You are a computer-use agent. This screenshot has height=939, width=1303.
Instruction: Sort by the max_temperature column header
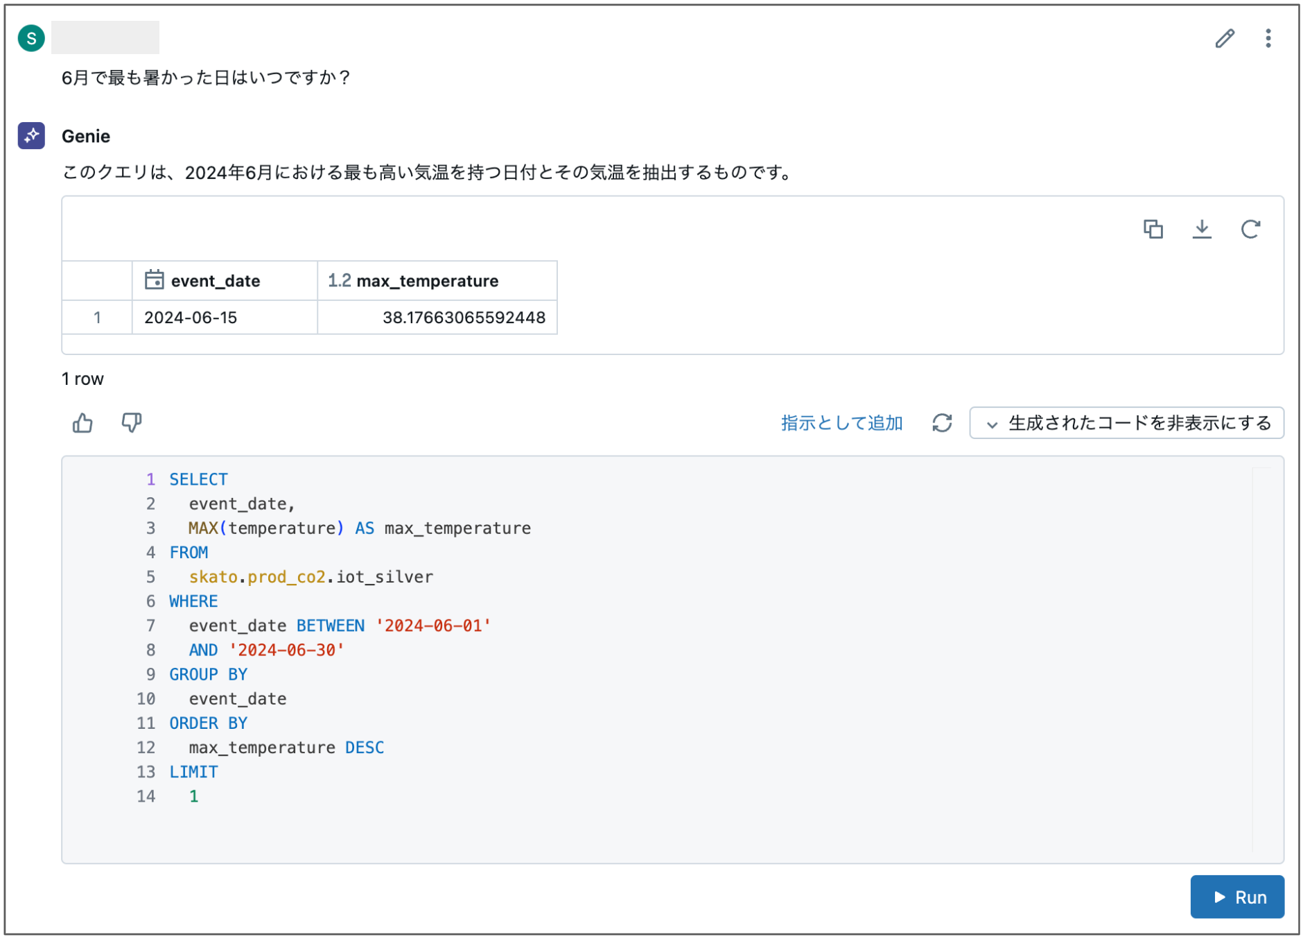point(437,281)
